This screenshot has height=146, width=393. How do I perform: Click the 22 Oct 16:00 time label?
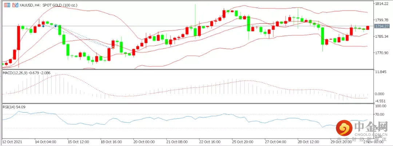(210, 142)
